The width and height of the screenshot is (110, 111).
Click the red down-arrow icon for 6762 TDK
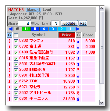[9, 81]
